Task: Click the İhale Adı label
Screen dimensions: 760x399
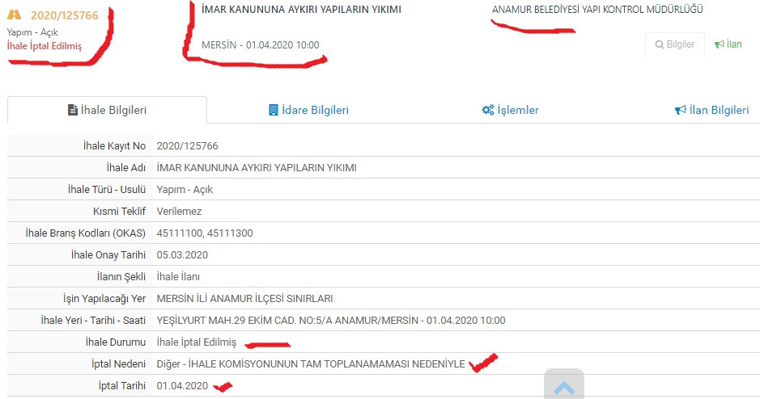Action: tap(126, 168)
